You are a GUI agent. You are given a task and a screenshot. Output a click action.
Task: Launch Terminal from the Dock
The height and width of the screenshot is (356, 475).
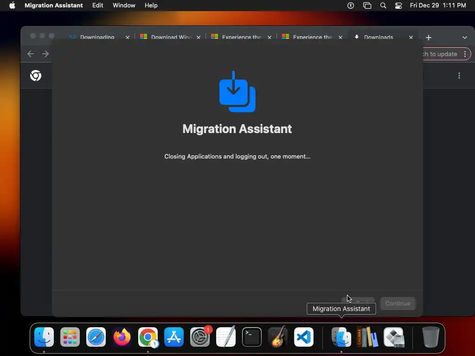(x=252, y=337)
